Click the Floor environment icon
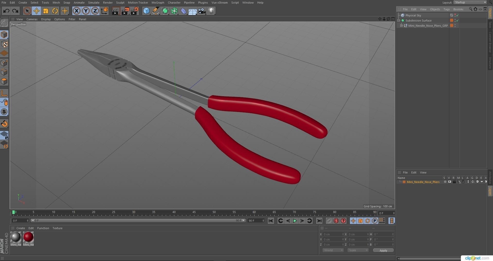493x261 pixels. tap(193, 11)
